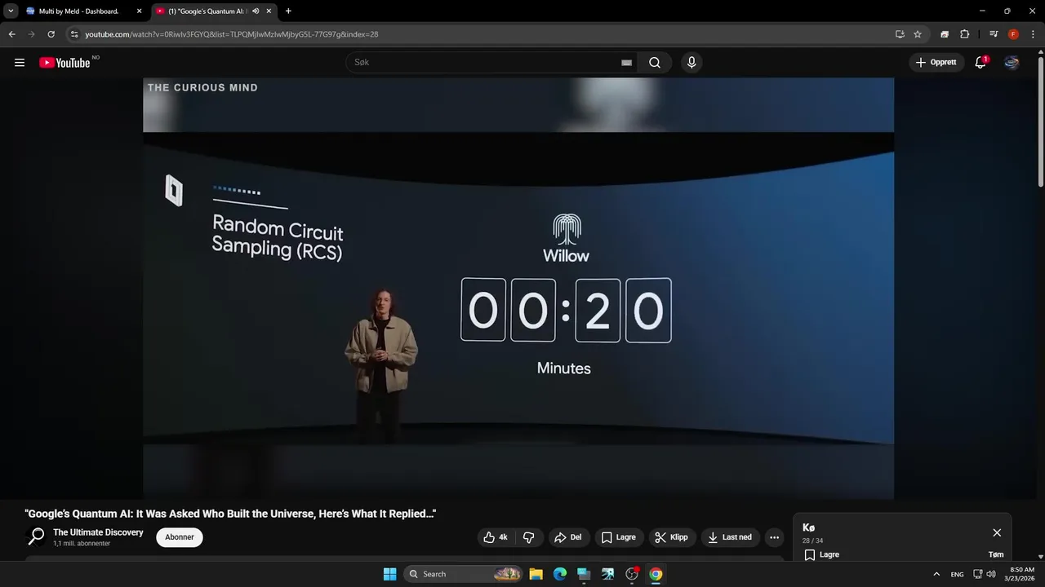
Task: Click the page vertical scrollbar
Action: pos(1040,122)
